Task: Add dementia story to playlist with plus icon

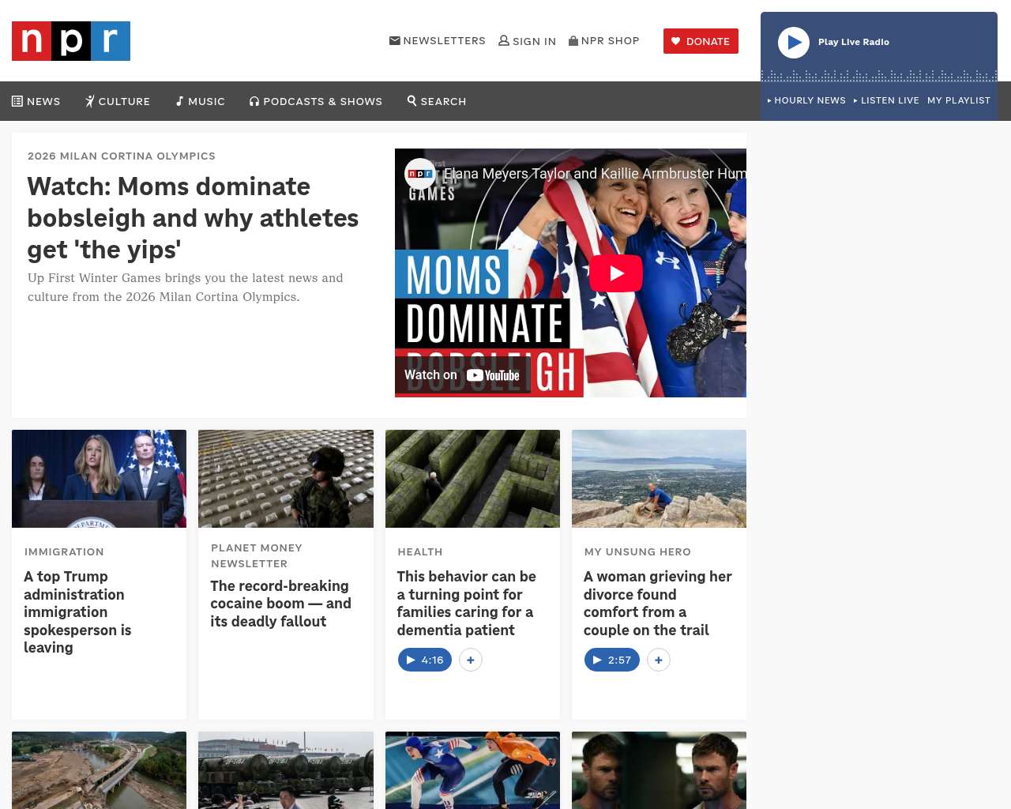Action: click(471, 660)
